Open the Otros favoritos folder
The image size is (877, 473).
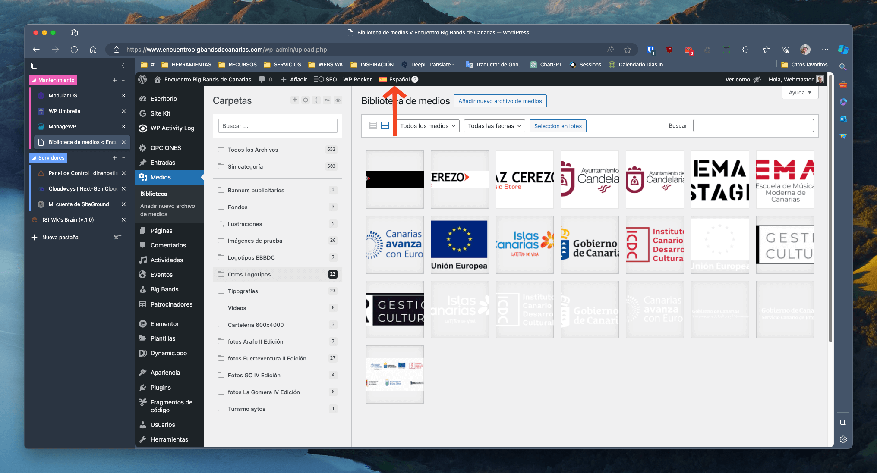coord(804,65)
